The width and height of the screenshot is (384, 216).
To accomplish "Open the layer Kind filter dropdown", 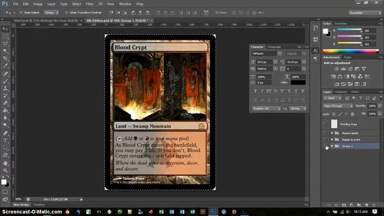I will [332, 98].
